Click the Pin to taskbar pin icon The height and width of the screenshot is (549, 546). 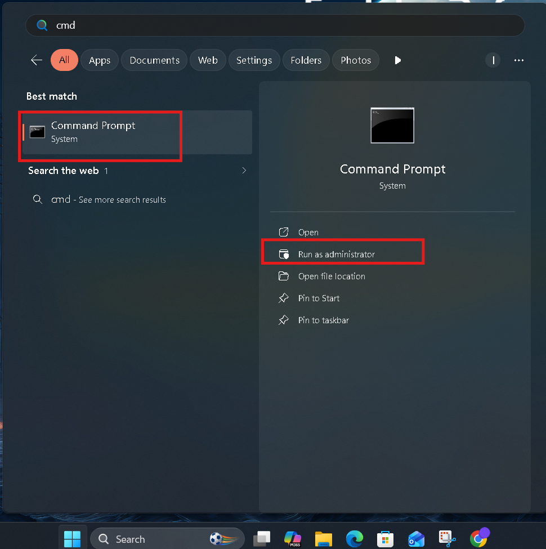tap(284, 320)
